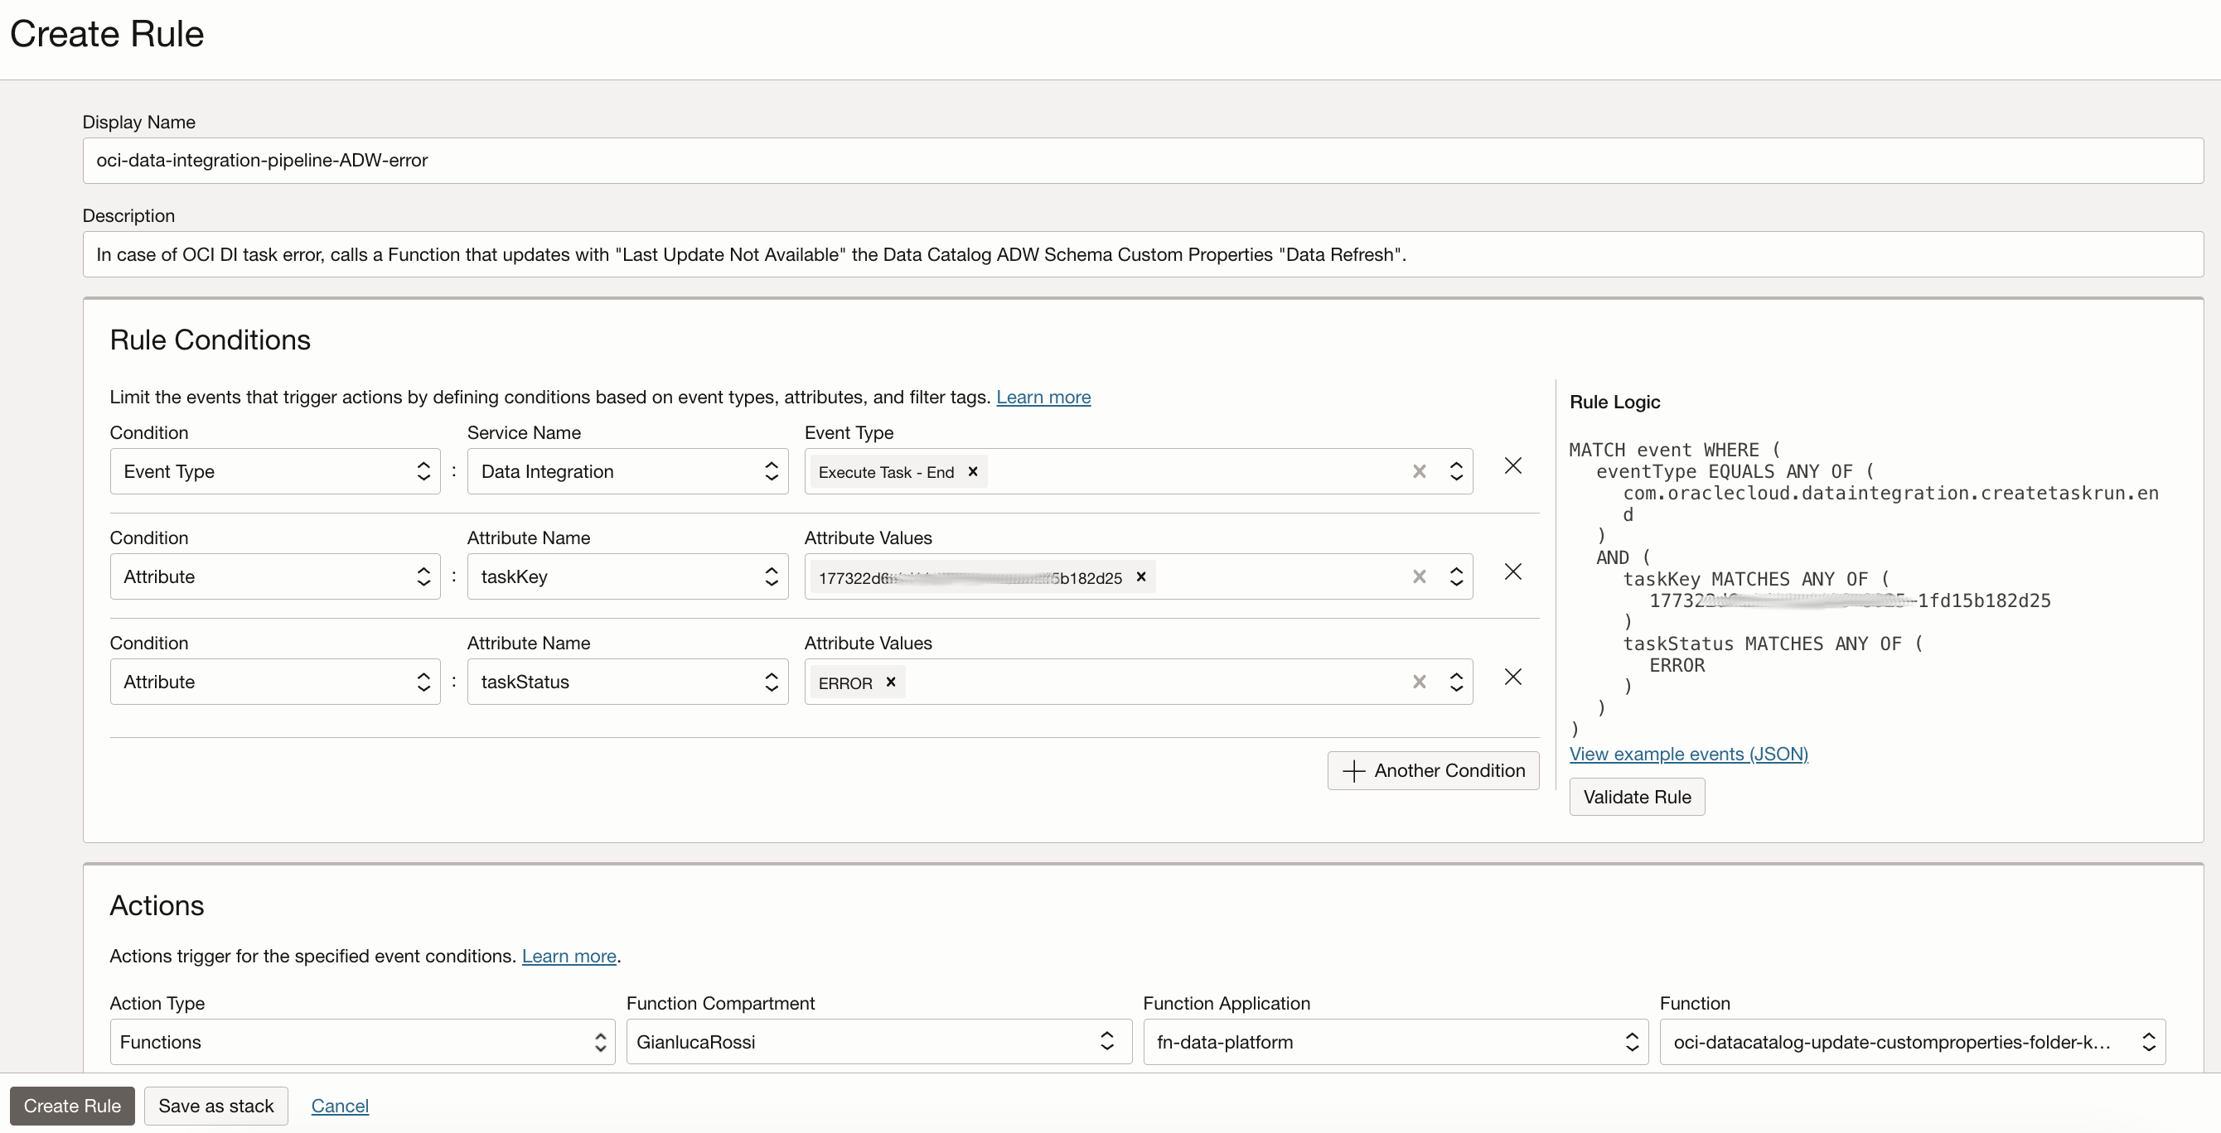Open the condition dropdown in the taskStatus row
2221x1133 pixels.
(275, 682)
